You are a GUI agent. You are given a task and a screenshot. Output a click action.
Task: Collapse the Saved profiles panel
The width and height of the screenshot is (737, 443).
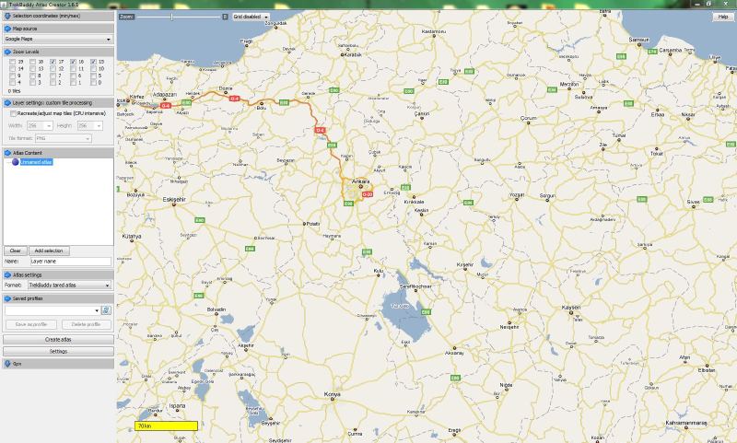coord(58,298)
